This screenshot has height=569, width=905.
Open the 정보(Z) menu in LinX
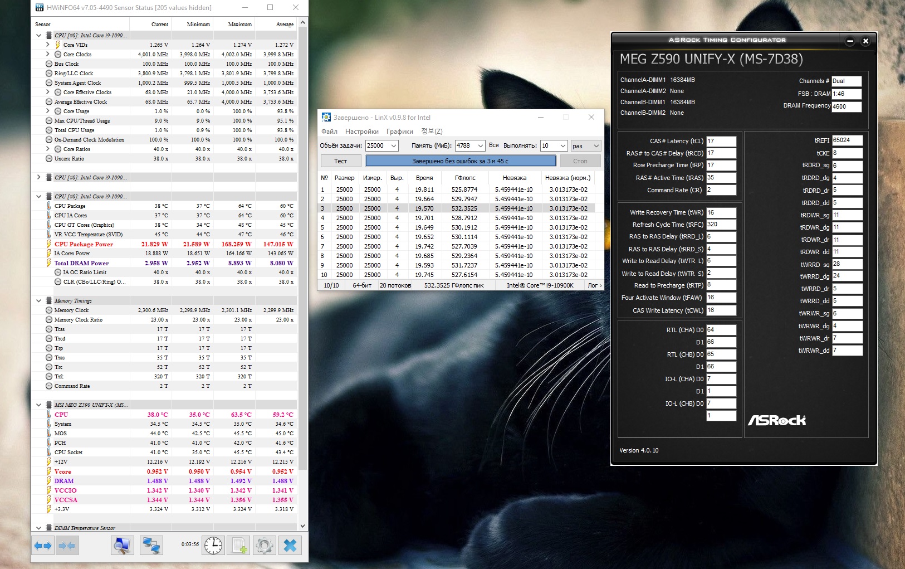432,132
